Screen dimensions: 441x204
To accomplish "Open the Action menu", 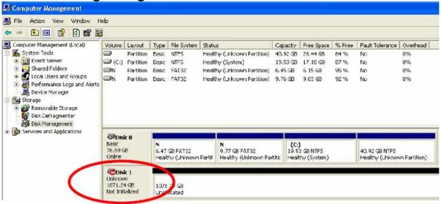I will pyautogui.click(x=37, y=21).
